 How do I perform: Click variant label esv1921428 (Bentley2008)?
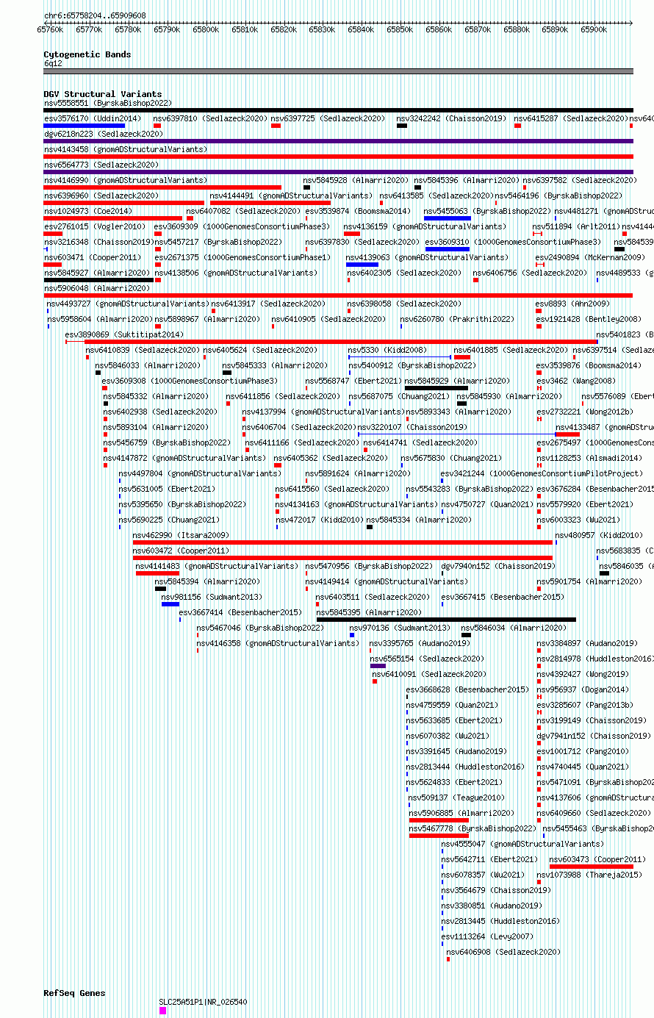tap(588, 319)
